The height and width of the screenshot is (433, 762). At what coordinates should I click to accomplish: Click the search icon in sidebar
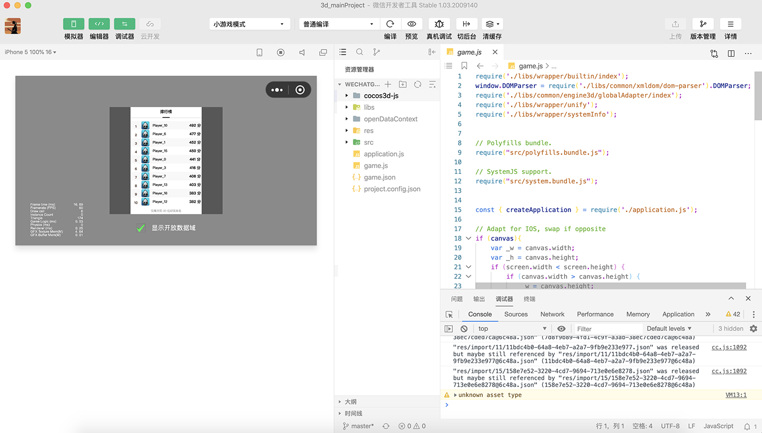[x=360, y=52]
